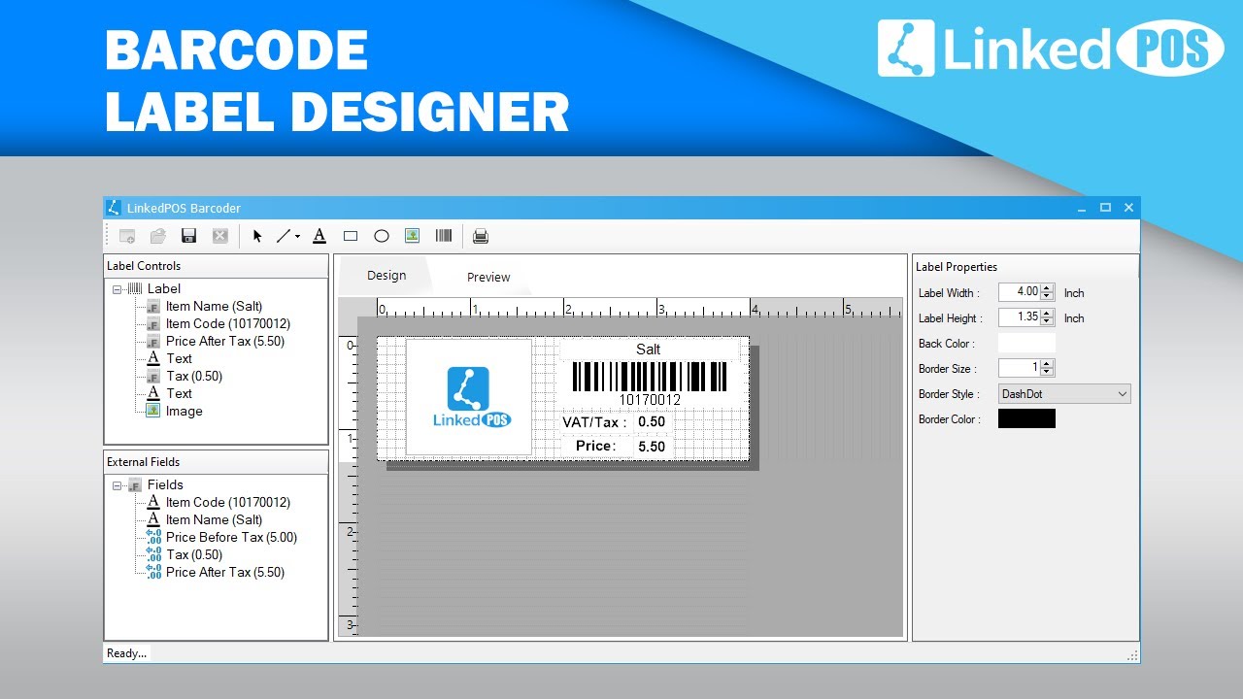The width and height of the screenshot is (1243, 699).
Task: Select Item Code (10170012) in External Fields
Action: coord(228,503)
